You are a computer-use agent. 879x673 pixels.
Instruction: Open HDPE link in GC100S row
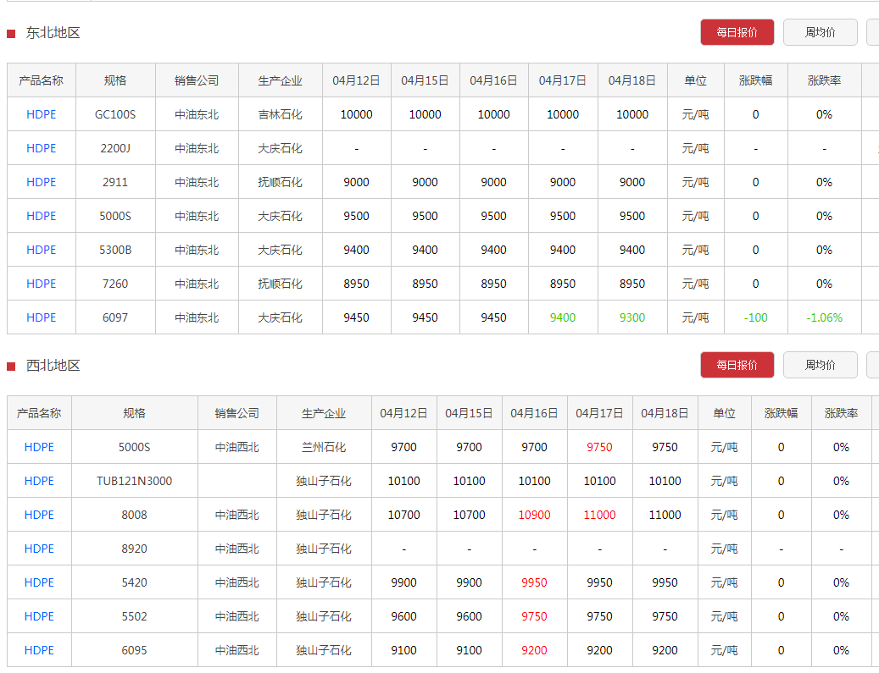click(x=42, y=115)
